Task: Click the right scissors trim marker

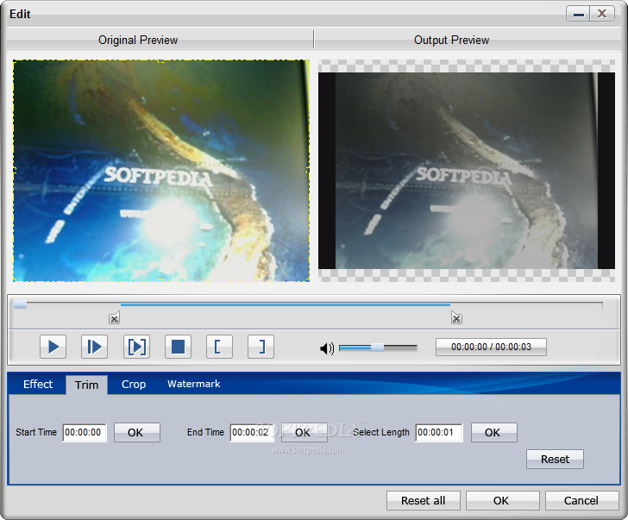Action: (456, 318)
